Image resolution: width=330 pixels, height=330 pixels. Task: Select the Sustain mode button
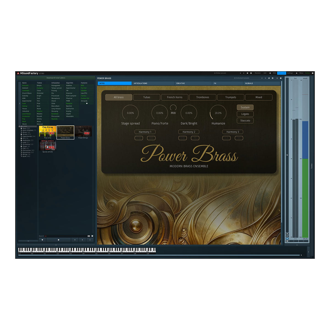245,107
